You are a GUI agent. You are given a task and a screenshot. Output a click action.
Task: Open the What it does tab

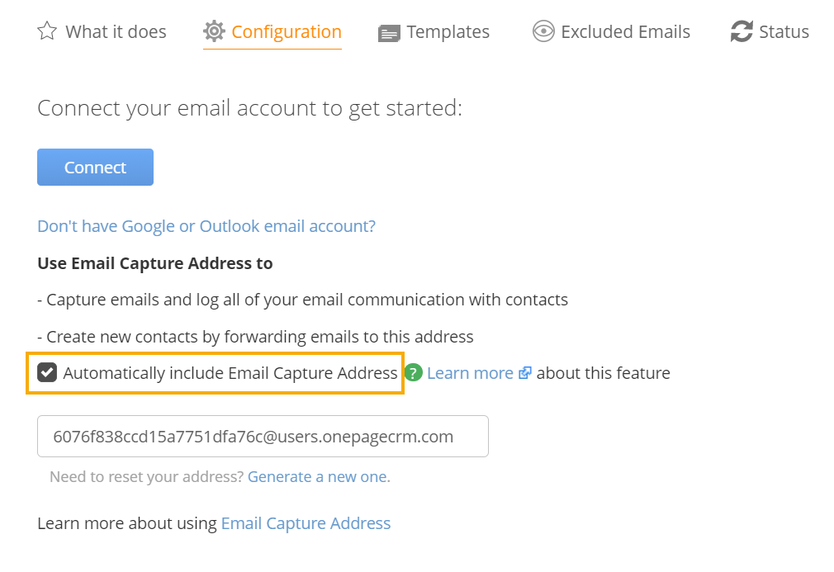tap(116, 32)
